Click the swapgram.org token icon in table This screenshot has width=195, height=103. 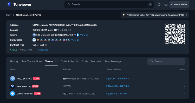[x=12, y=86]
